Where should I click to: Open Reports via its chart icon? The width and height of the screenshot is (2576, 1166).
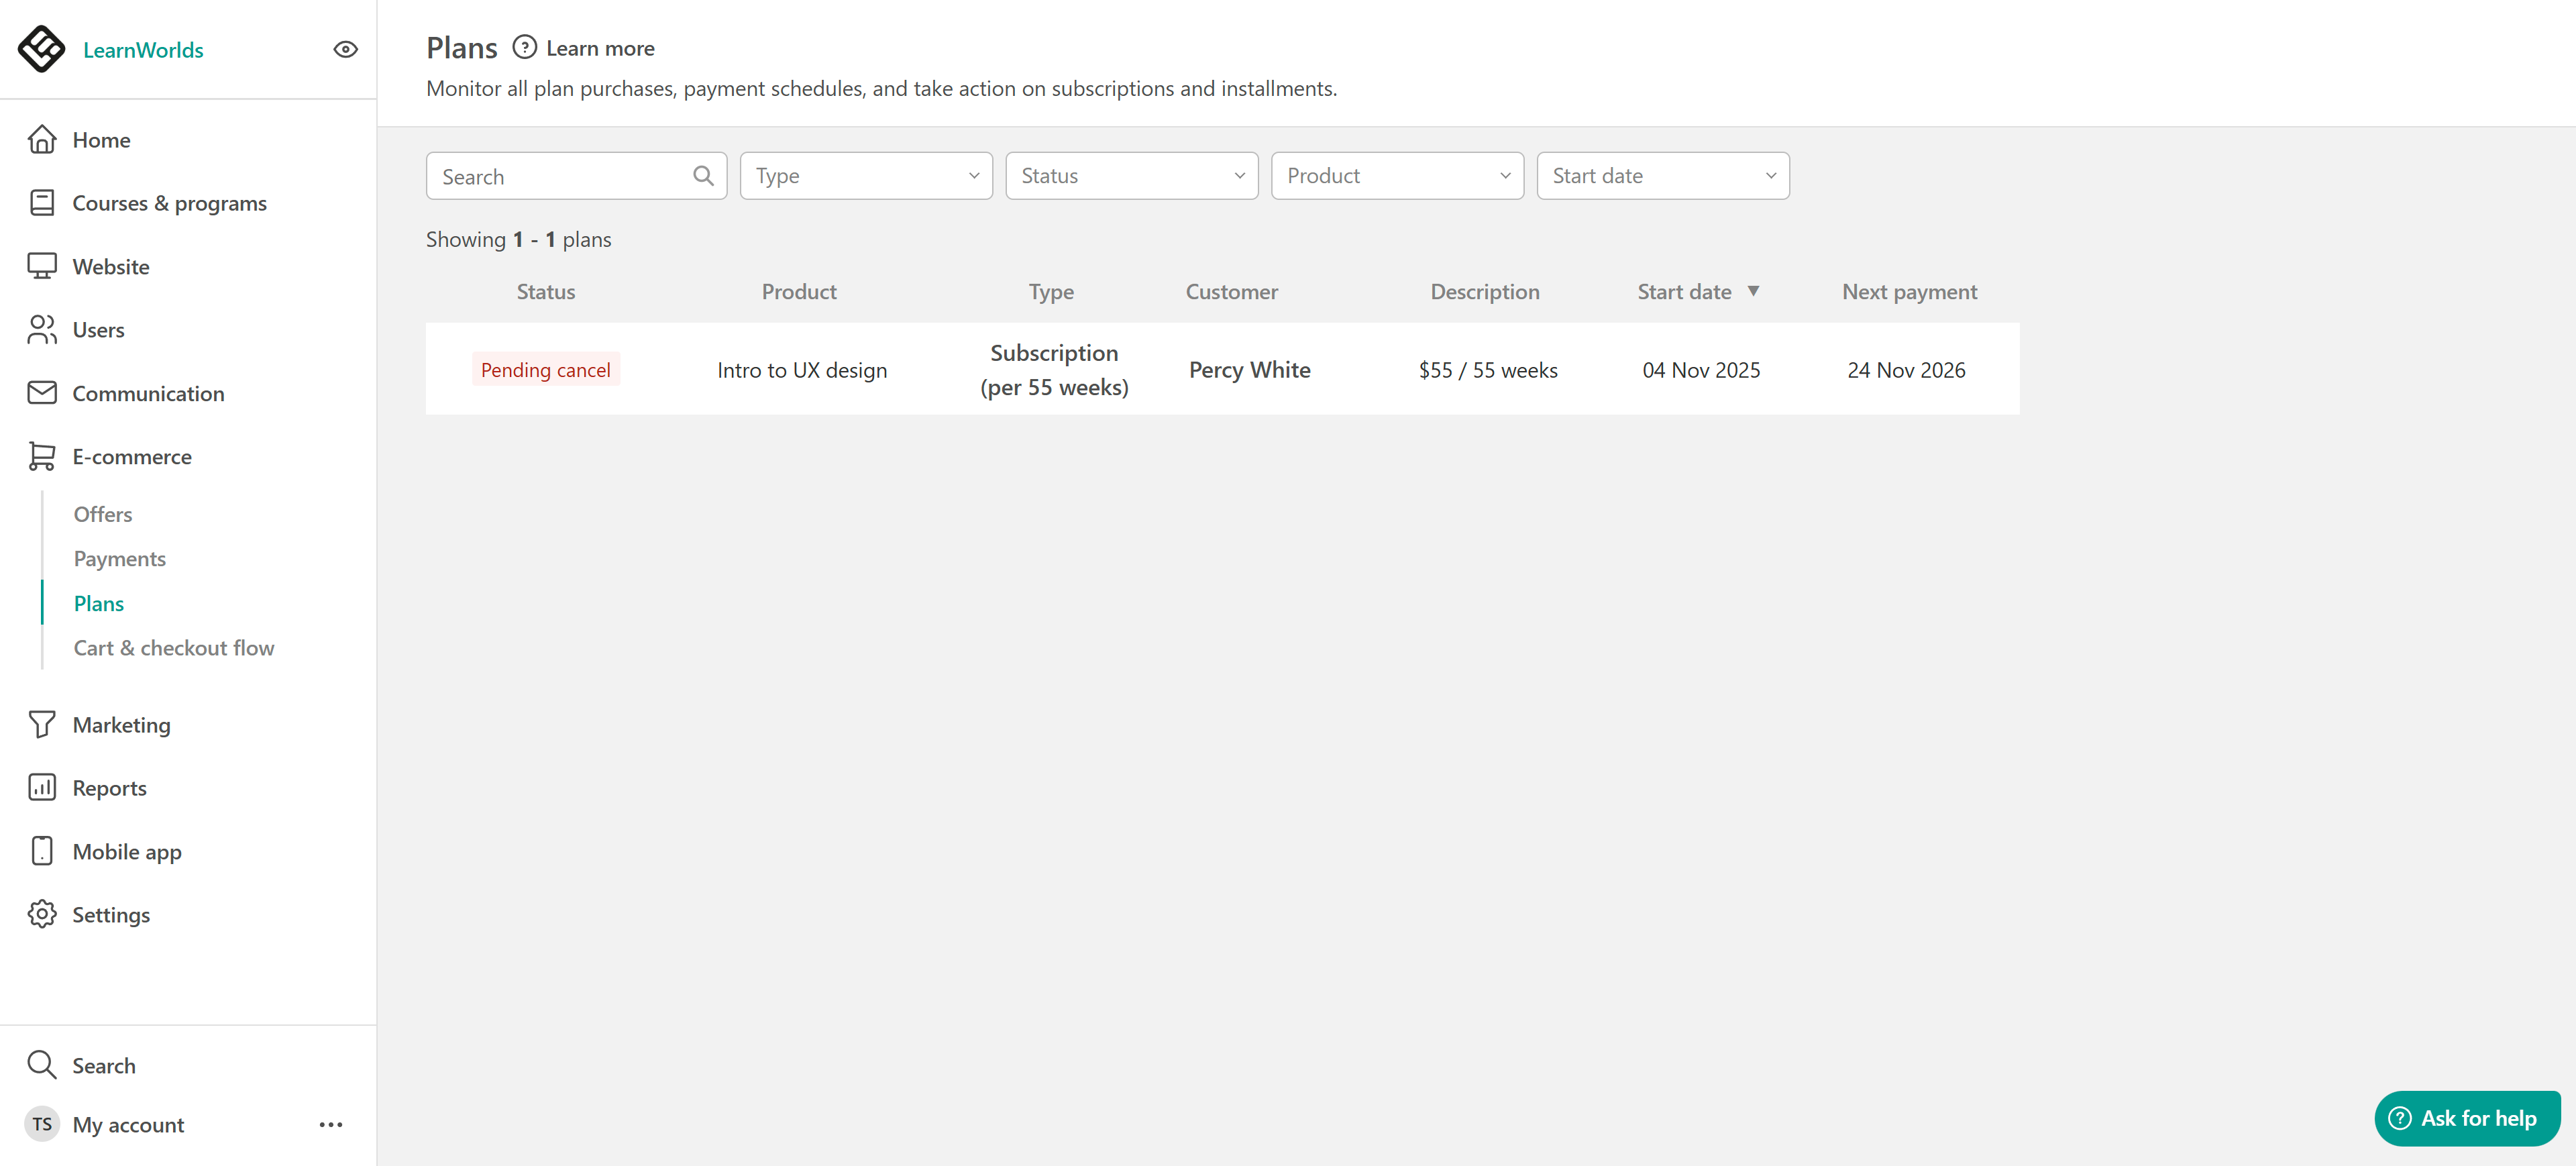coord(41,788)
